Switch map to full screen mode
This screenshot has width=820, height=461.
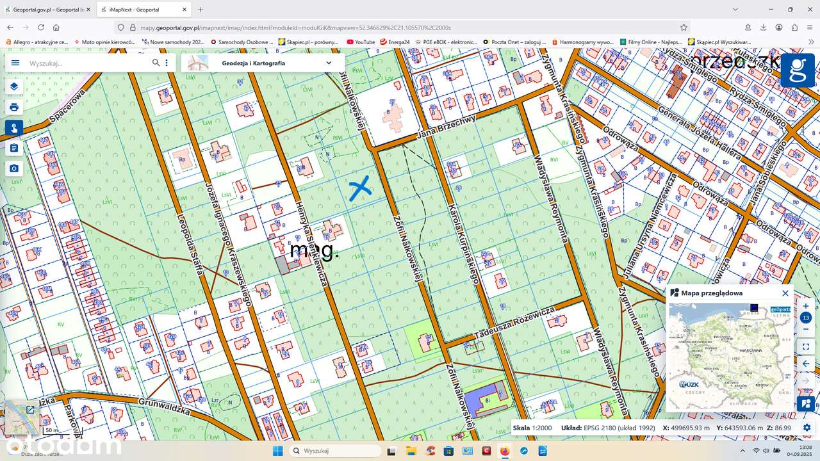[x=806, y=346]
